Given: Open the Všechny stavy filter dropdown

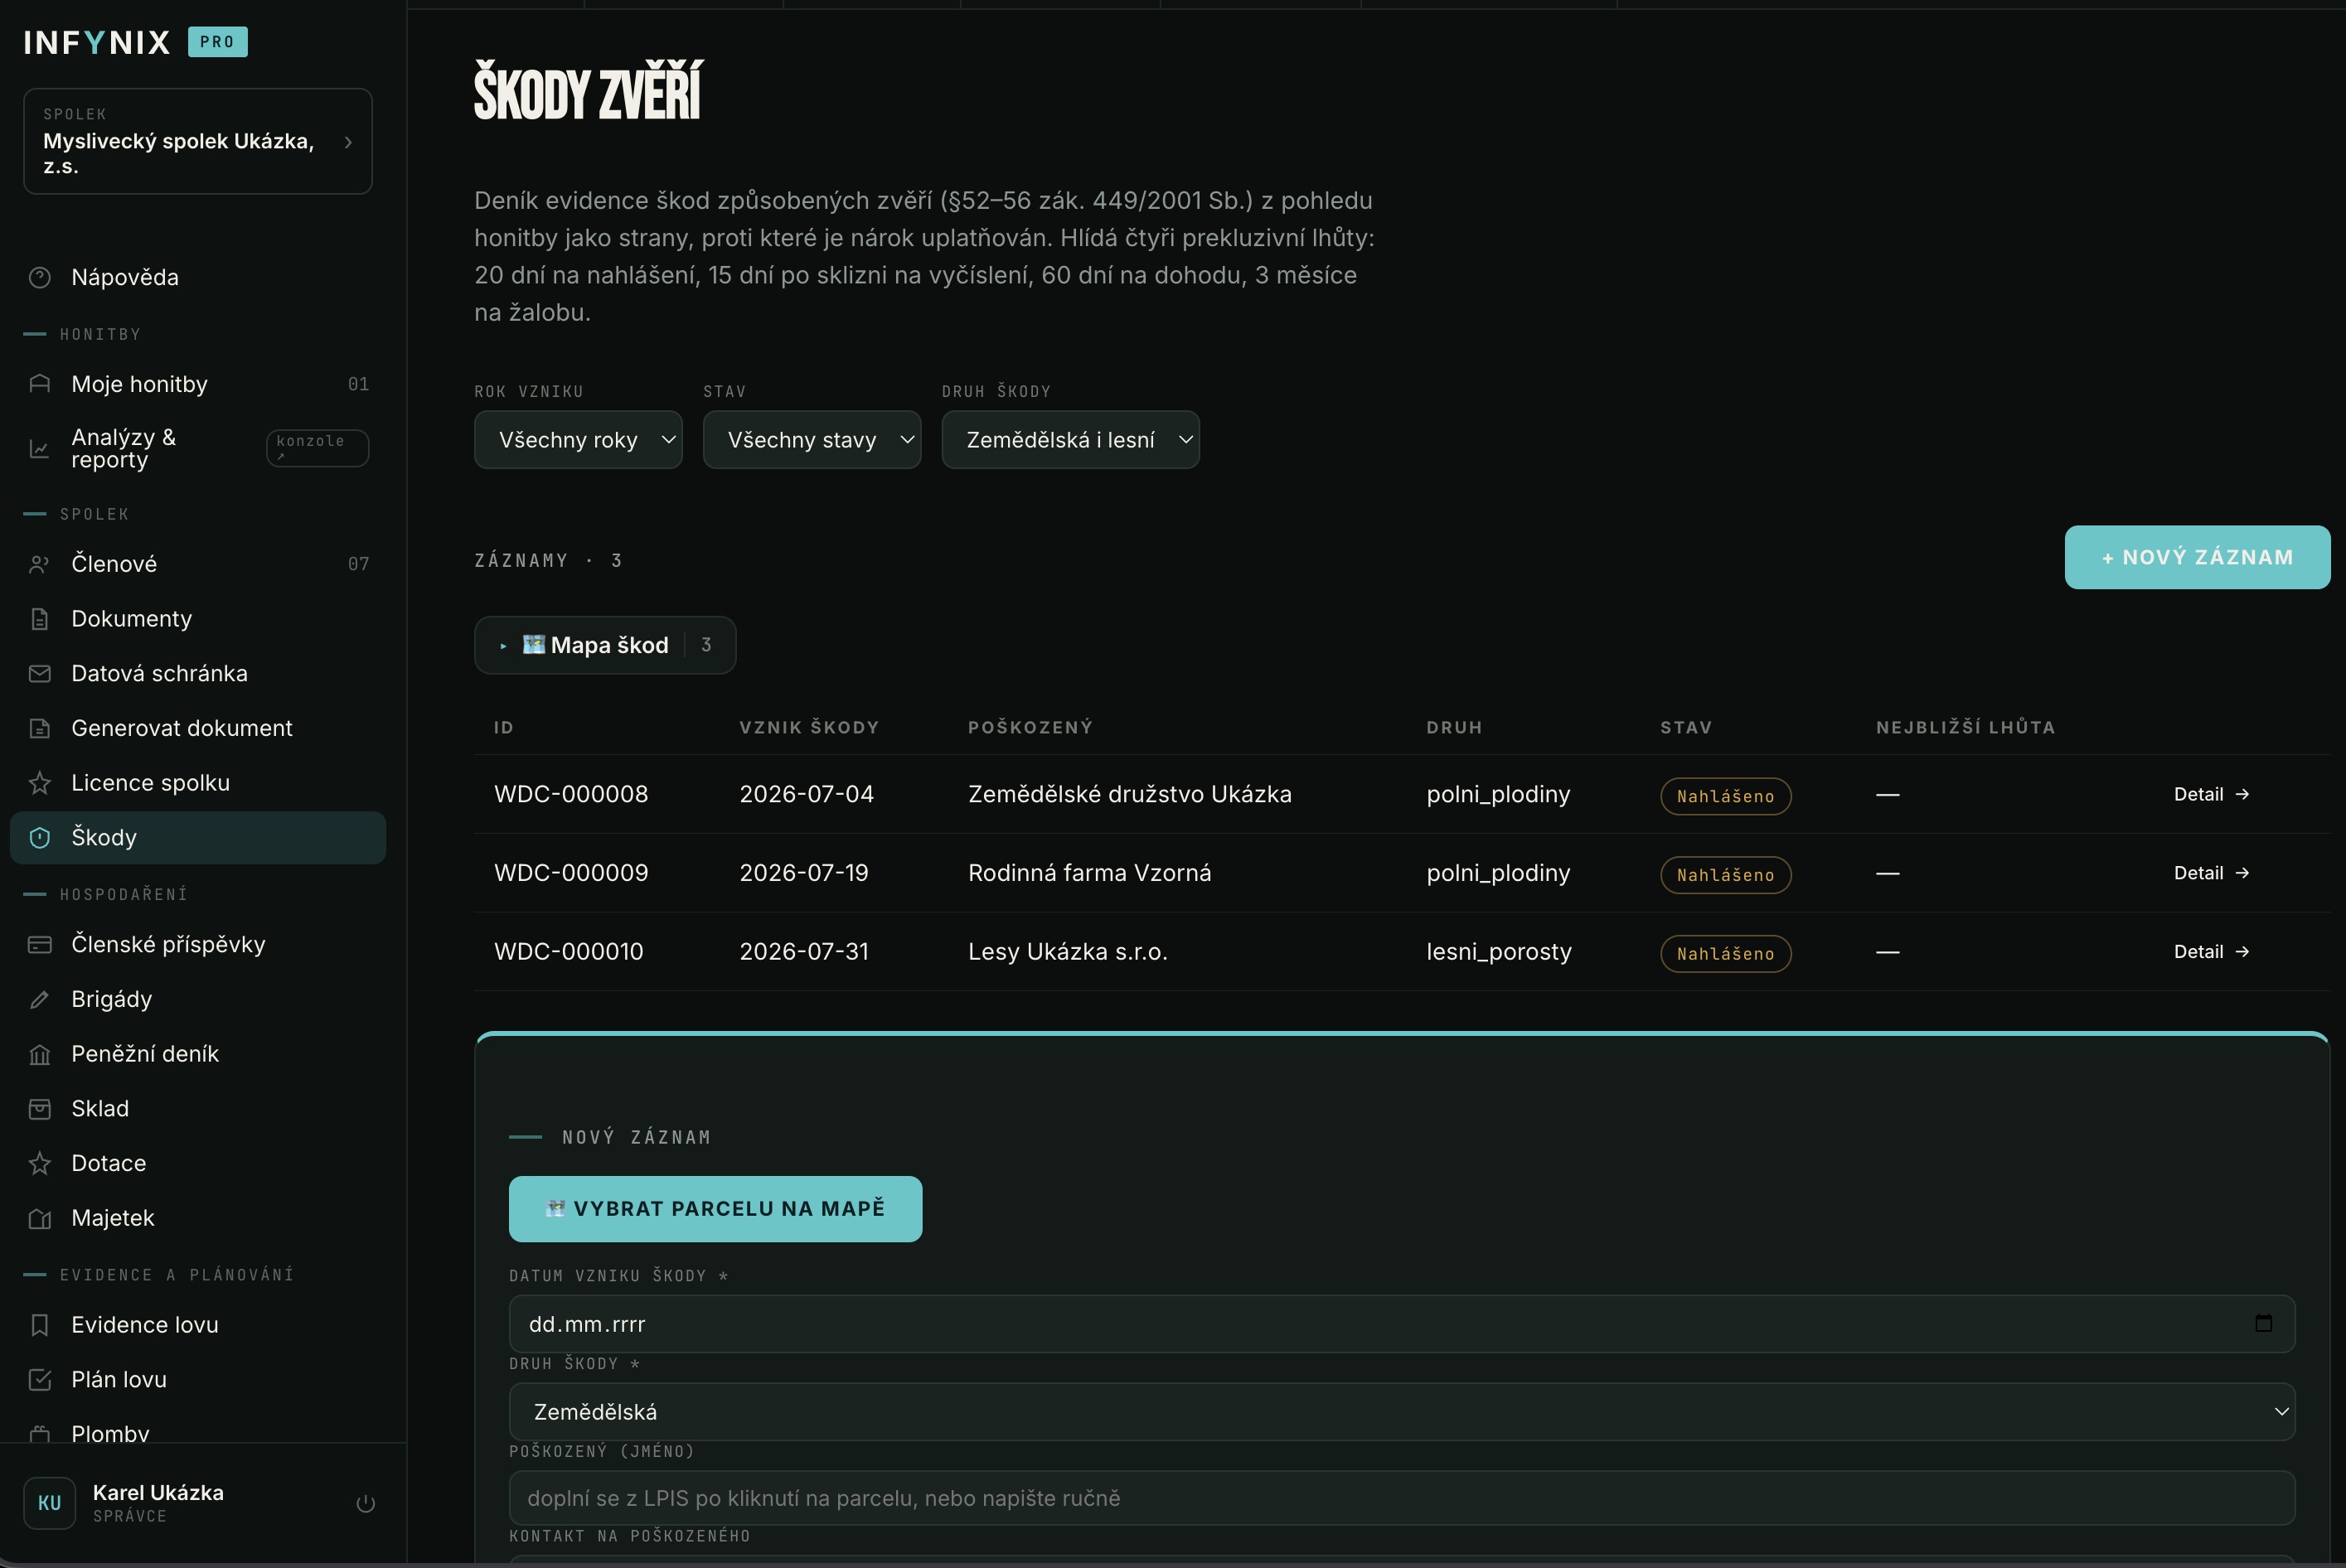Looking at the screenshot, I should [x=812, y=440].
